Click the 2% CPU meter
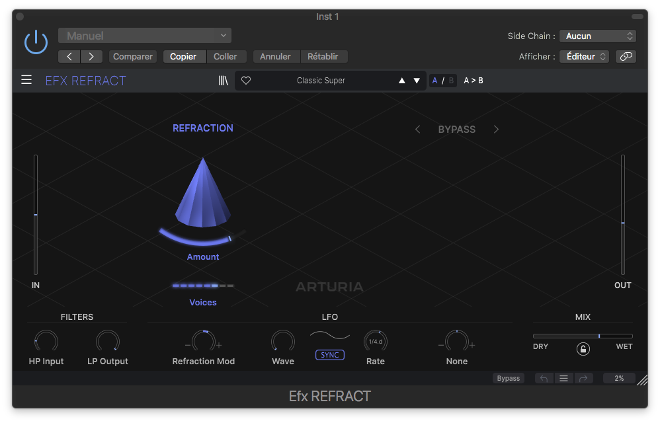This screenshot has width=660, height=423. (x=619, y=379)
